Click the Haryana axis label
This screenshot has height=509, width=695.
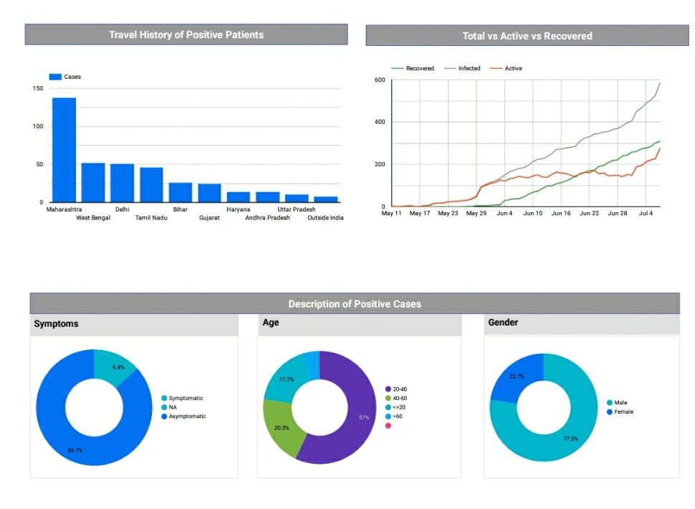click(239, 209)
